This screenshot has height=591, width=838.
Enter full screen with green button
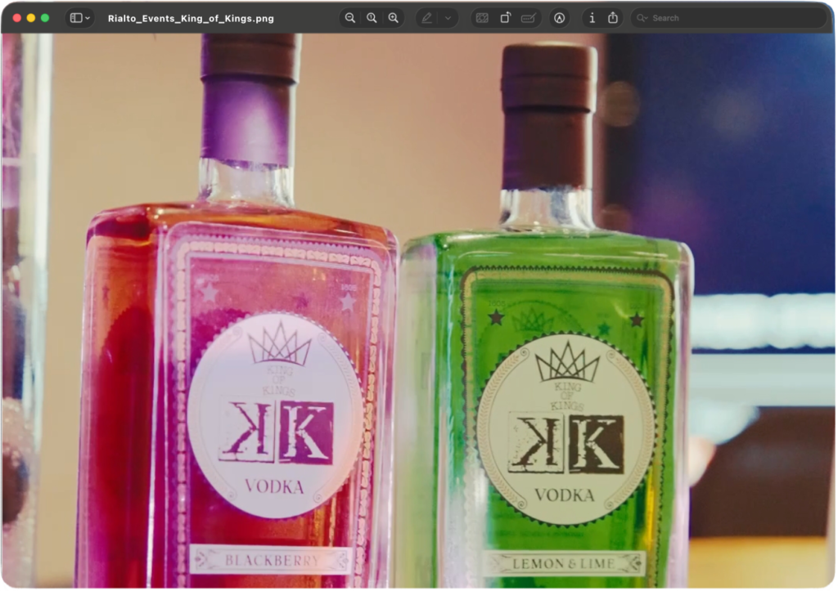point(45,18)
